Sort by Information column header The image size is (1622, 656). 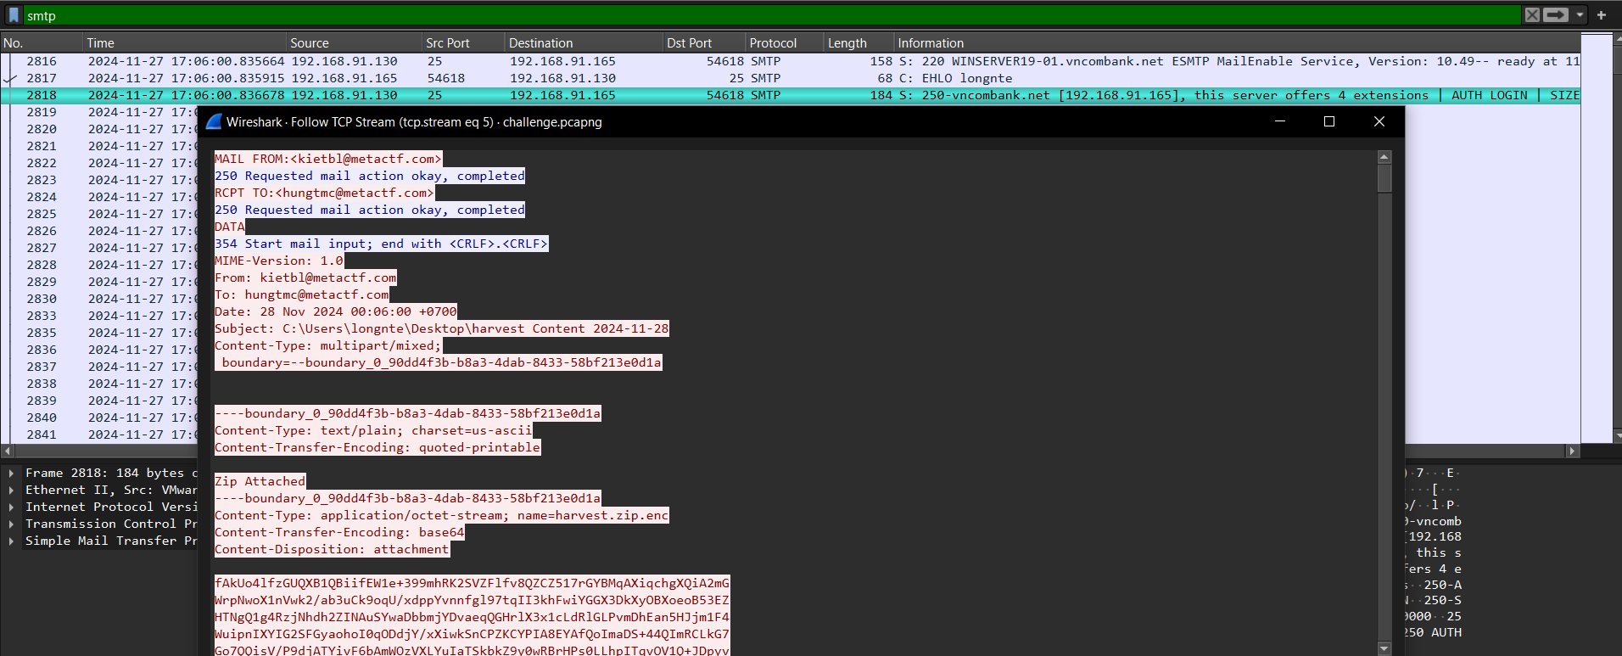[1237, 42]
